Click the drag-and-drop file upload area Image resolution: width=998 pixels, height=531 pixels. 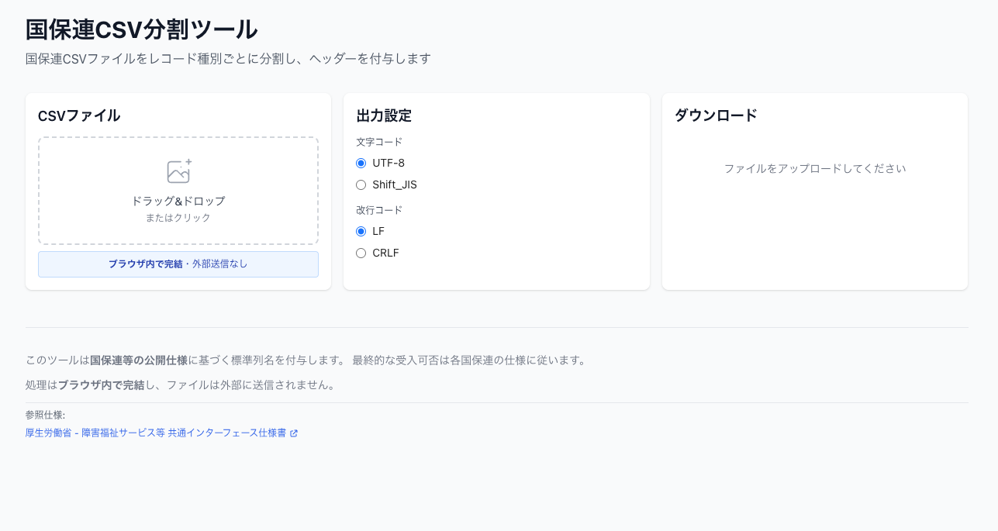[178, 190]
